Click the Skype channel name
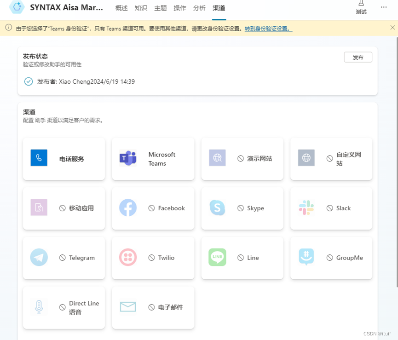This screenshot has height=340, width=398. [256, 208]
